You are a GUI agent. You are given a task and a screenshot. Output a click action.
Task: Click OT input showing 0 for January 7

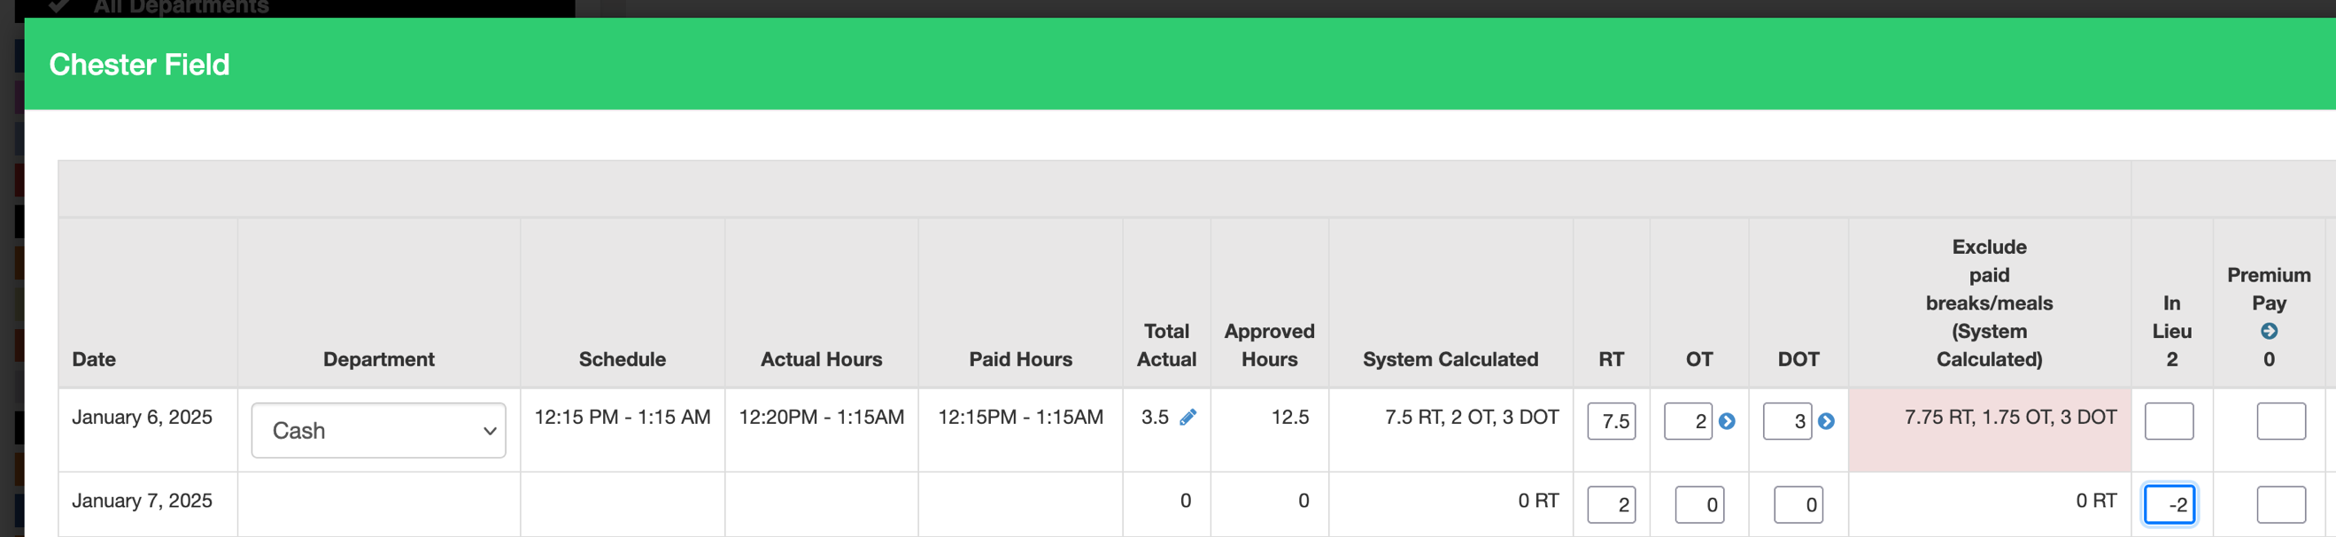coord(1698,504)
